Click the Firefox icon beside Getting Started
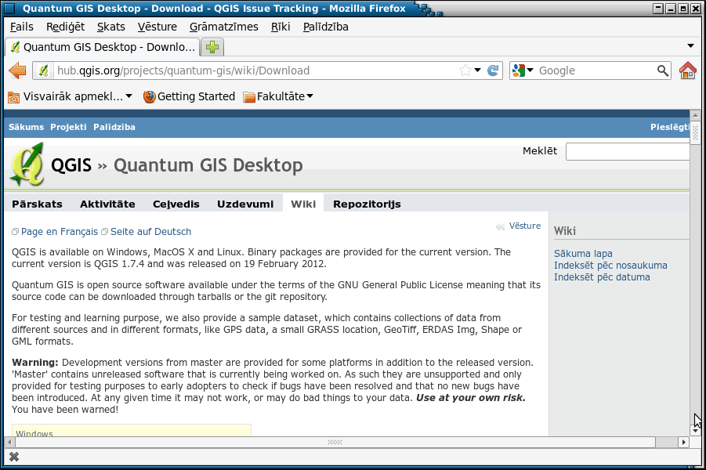 point(149,96)
